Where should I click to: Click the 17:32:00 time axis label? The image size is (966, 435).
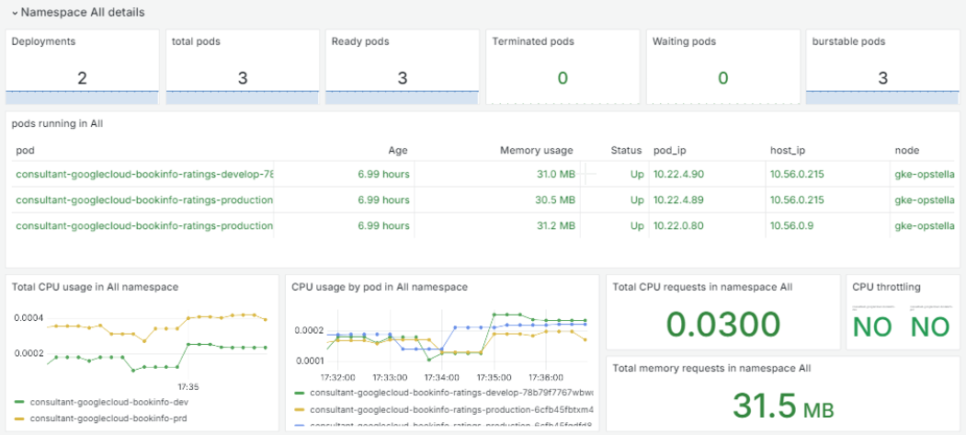click(338, 377)
